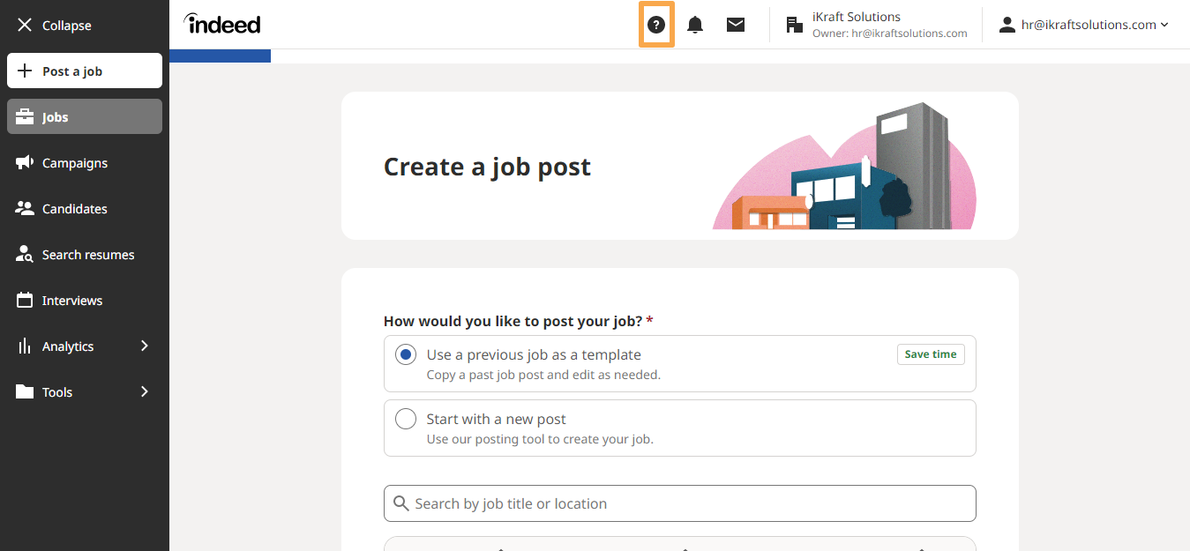
Task: Click the 'Search by job title or location' field
Action: click(679, 503)
